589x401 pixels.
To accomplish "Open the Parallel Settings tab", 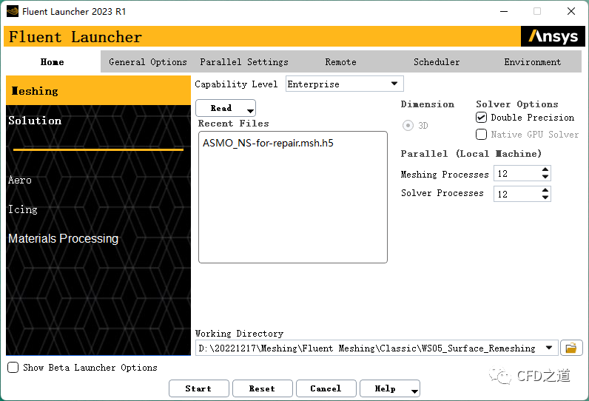I will click(244, 62).
